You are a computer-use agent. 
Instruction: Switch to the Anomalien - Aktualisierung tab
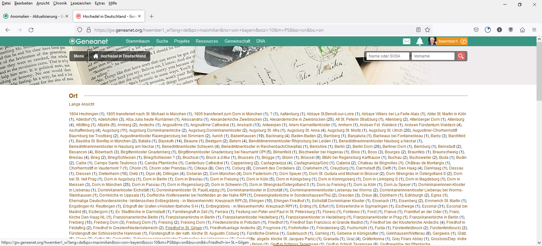pyautogui.click(x=34, y=16)
